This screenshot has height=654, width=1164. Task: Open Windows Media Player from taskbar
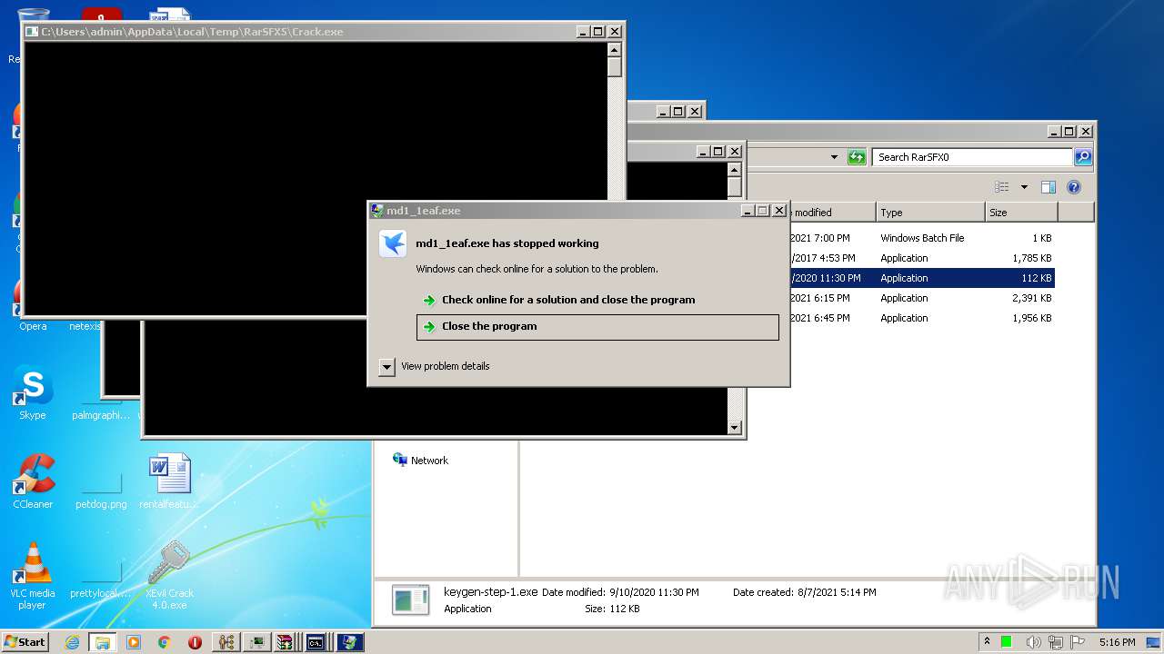(134, 642)
